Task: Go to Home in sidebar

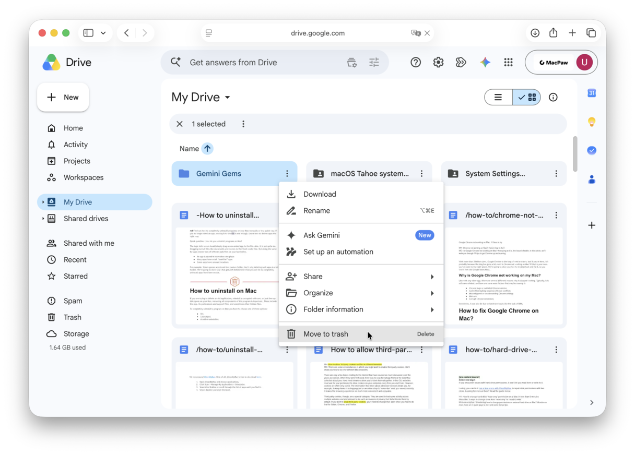Action: [x=95, y=128]
